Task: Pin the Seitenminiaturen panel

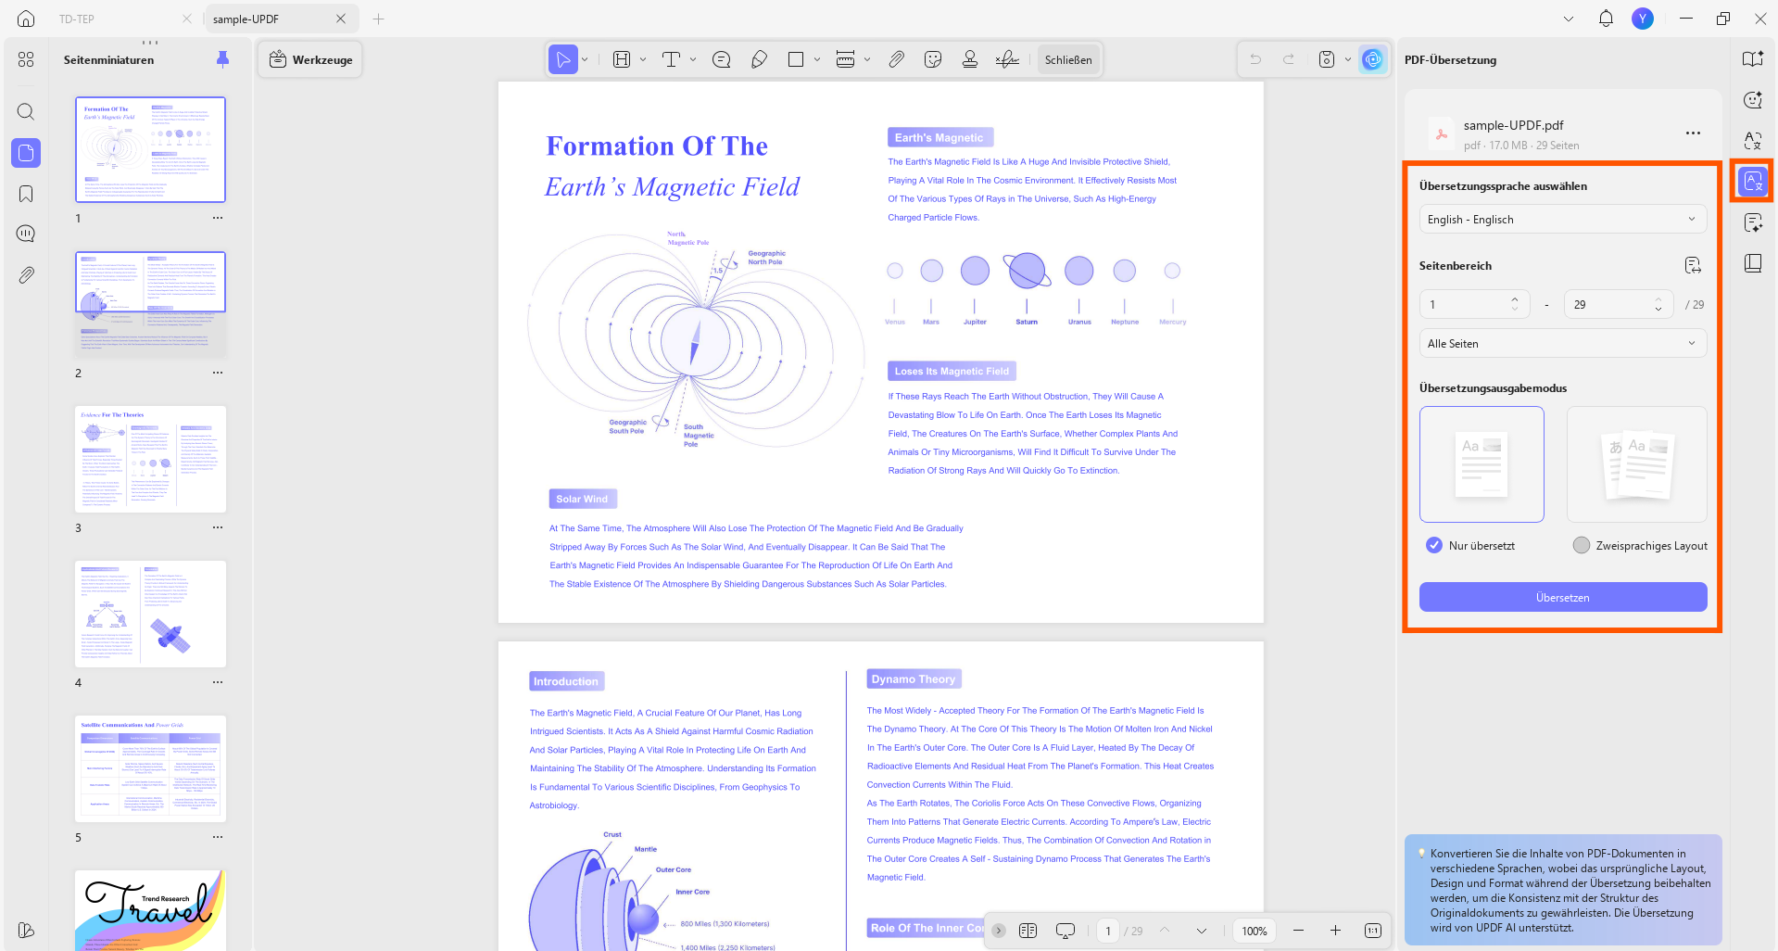Action: pos(222,59)
